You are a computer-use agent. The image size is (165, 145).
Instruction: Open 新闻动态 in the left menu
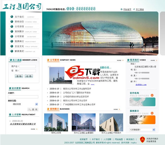pos(20,22)
